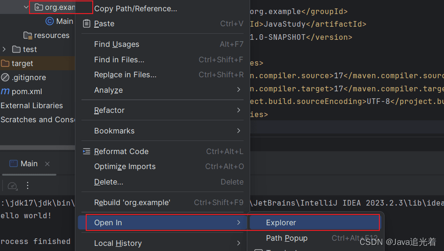The image size is (444, 251).
Task: Click Optimize Imports in context menu
Action: pos(125,166)
